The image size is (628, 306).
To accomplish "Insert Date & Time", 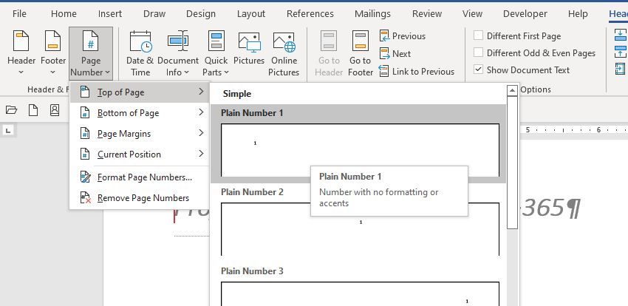I will point(140,53).
